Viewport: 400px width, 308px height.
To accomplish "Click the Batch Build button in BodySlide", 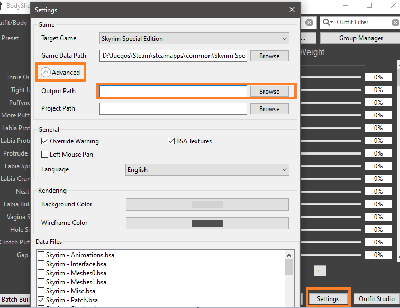I will (x=15, y=300).
